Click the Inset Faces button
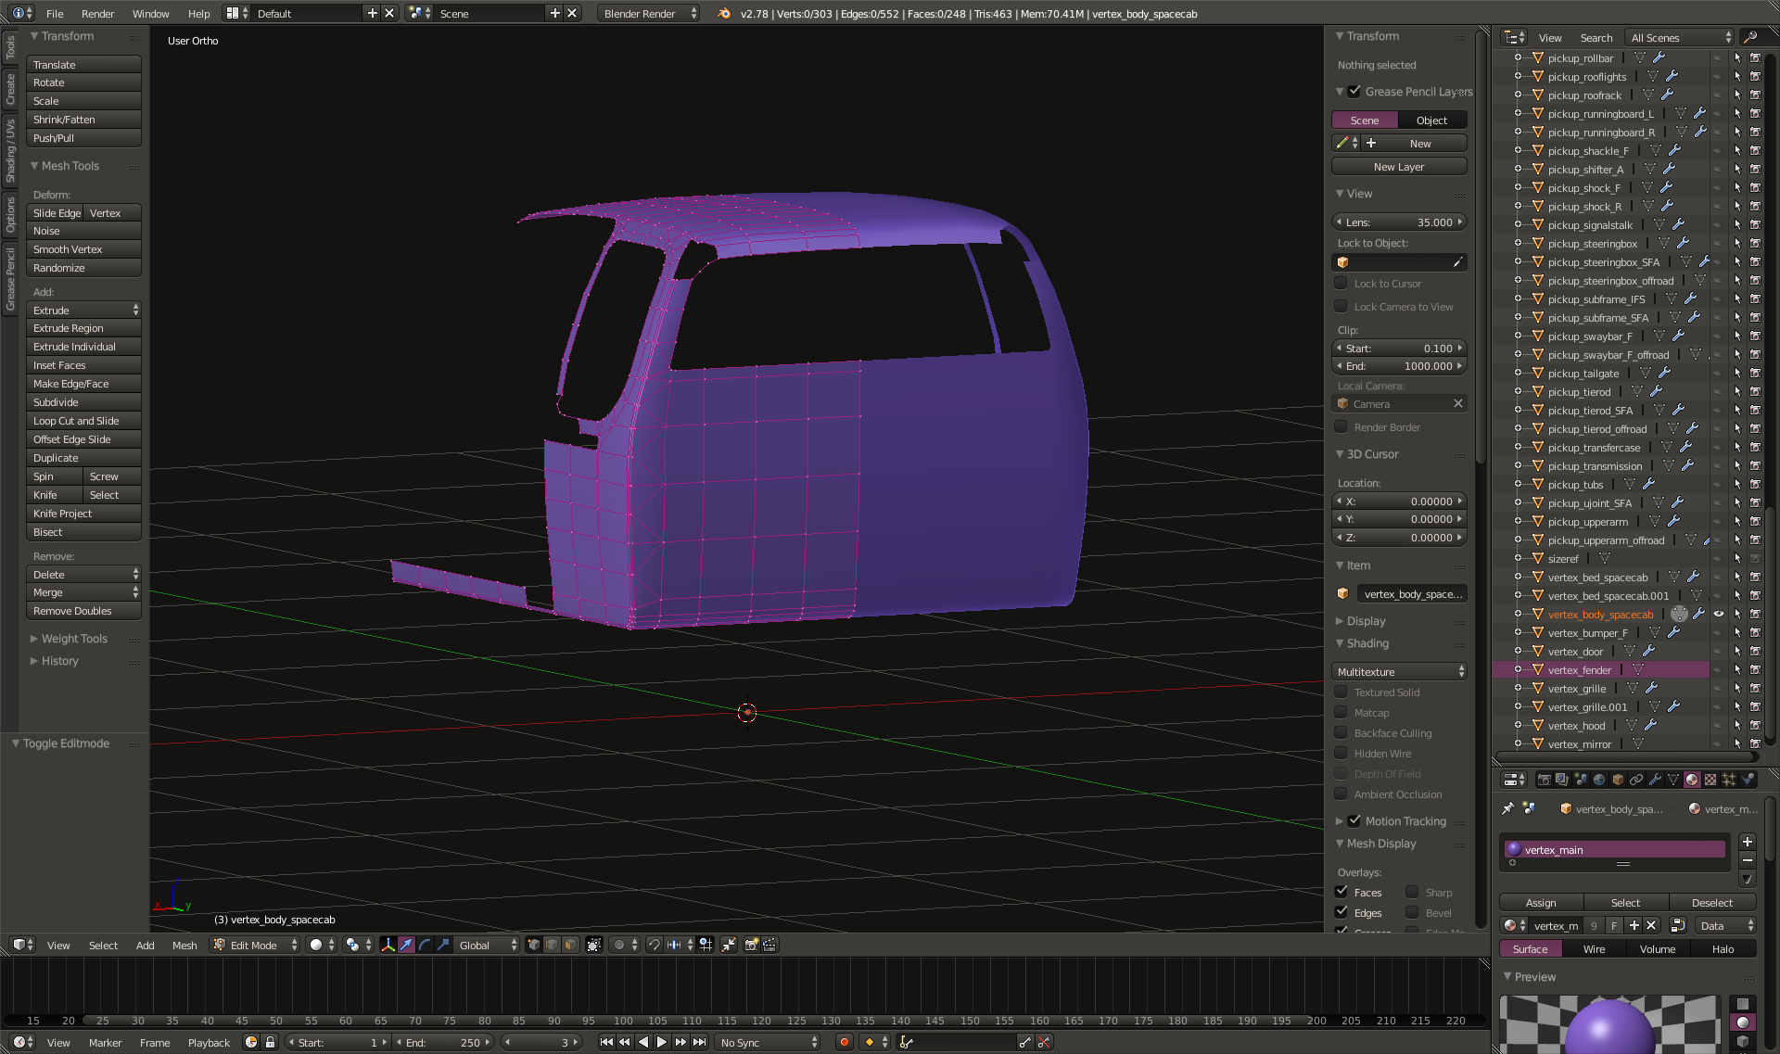Image resolution: width=1780 pixels, height=1054 pixels. pos(83,365)
